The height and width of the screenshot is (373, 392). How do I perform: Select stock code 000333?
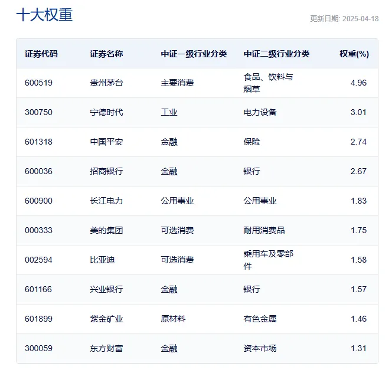[38, 230]
